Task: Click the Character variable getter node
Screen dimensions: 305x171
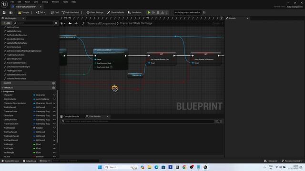Action: click(135, 76)
